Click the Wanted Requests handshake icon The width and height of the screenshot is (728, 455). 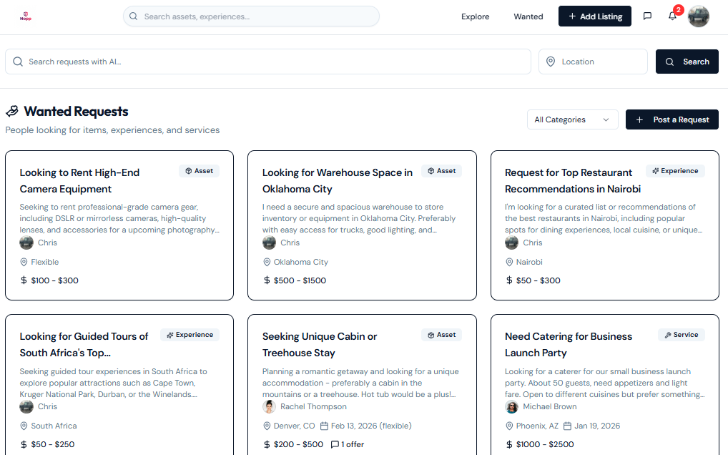tap(13, 111)
